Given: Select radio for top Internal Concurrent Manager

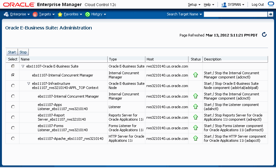Looking at the screenshot, I should click(x=13, y=75).
